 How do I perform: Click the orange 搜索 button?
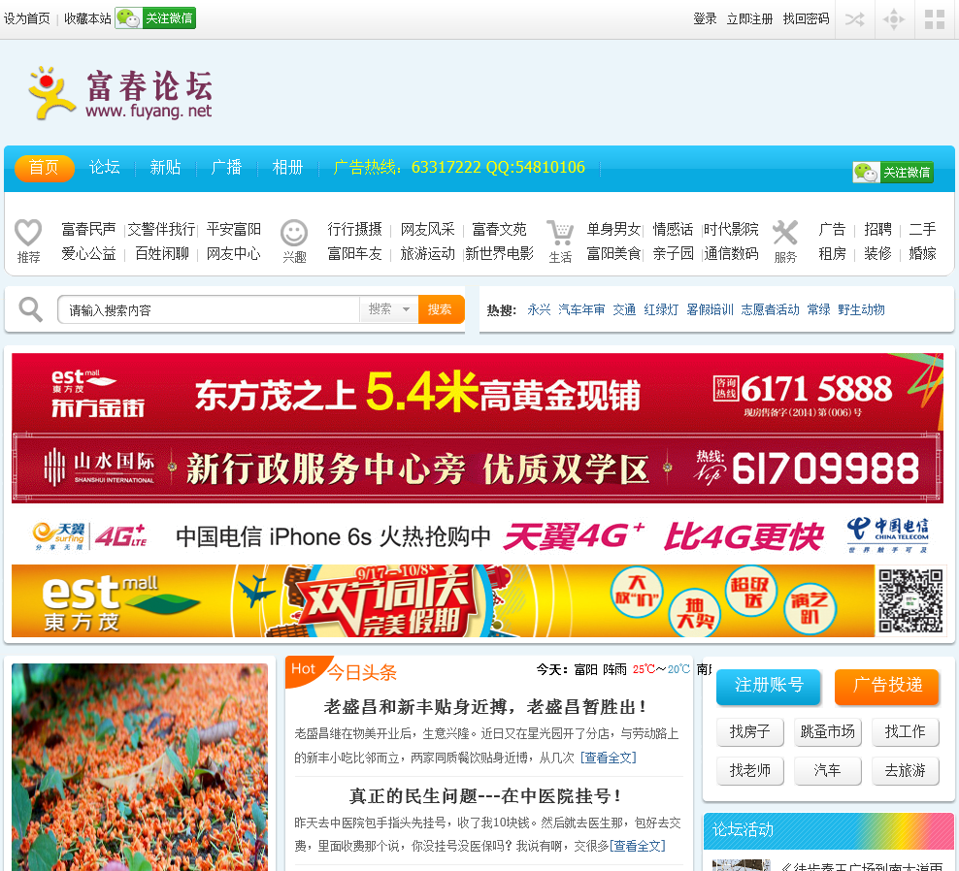[x=441, y=309]
